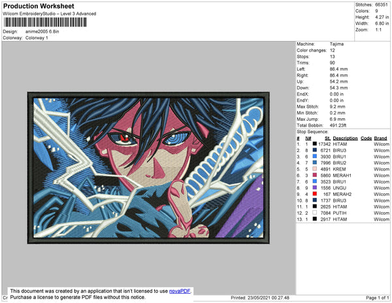Select the white PUTIH swatch in stop 12

[x=315, y=213]
